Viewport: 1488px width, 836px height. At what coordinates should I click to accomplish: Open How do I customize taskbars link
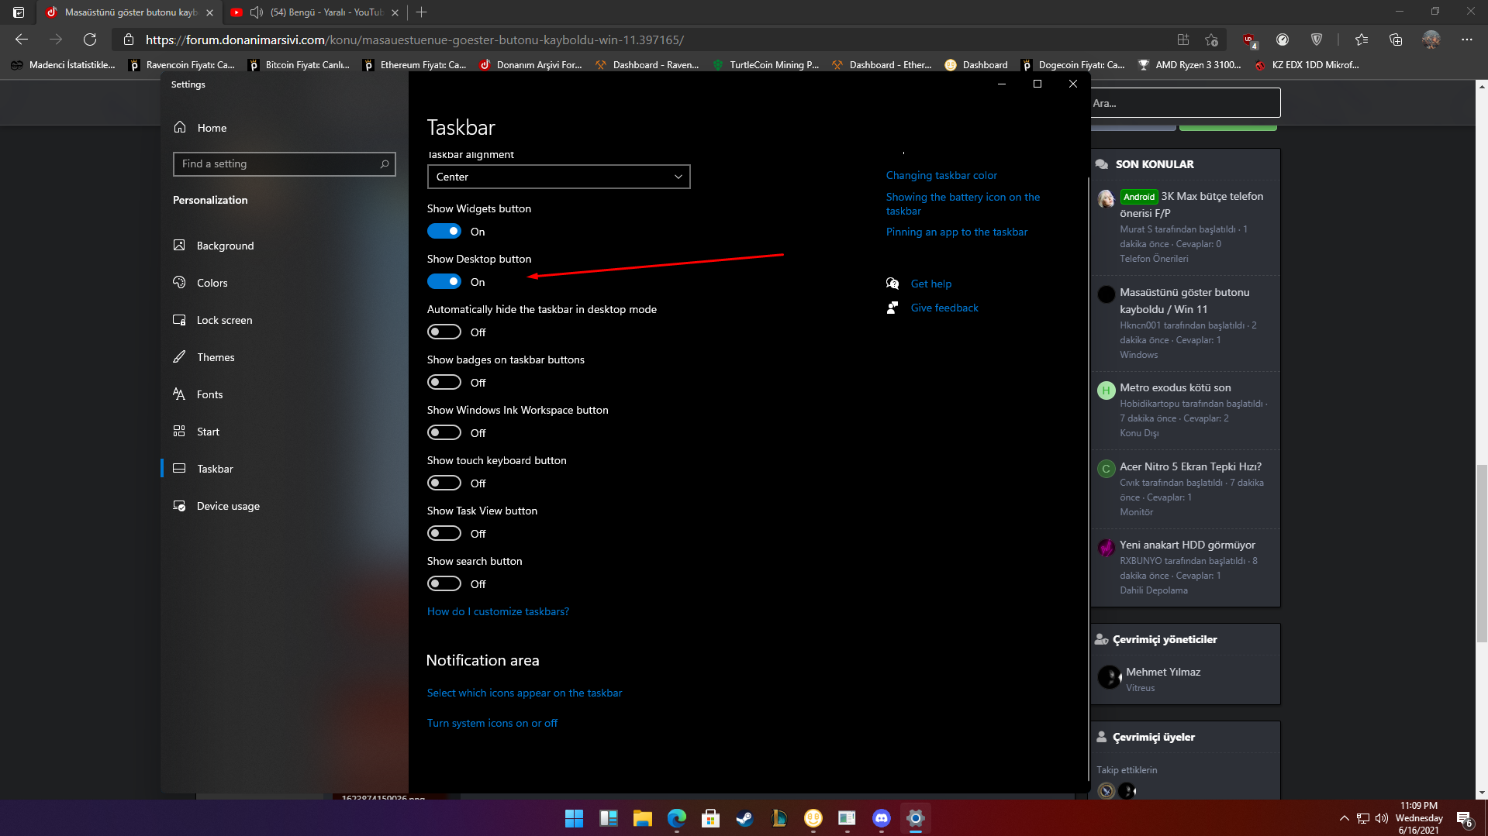pos(498,611)
